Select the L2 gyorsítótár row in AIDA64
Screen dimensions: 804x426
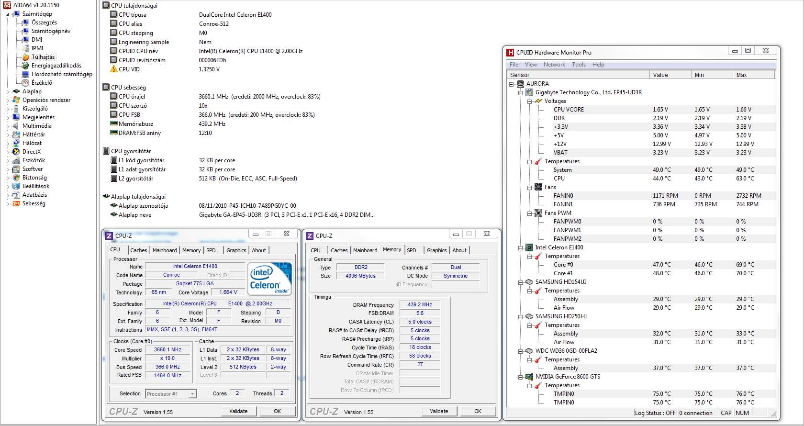[203, 179]
